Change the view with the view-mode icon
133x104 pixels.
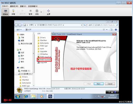pos(104,30)
